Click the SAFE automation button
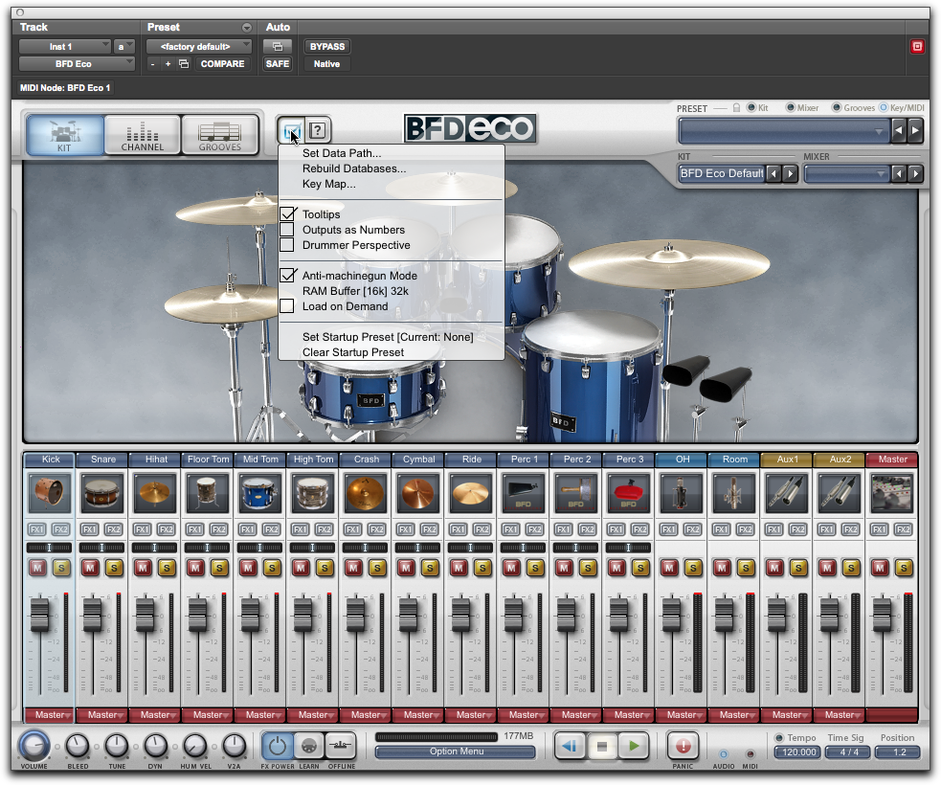The width and height of the screenshot is (941, 785). 278,63
